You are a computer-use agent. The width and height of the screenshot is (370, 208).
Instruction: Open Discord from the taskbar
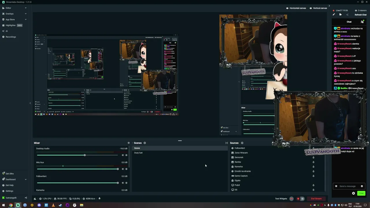39,205
